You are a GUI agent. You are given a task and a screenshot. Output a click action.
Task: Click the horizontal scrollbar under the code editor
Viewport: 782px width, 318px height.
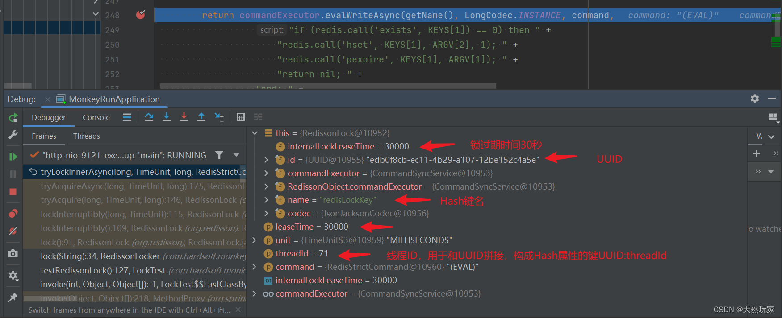[x=328, y=86]
